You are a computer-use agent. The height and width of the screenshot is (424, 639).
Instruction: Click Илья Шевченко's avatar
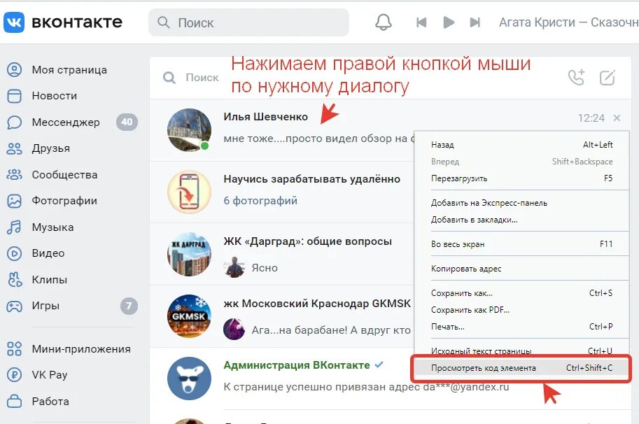pos(189,130)
